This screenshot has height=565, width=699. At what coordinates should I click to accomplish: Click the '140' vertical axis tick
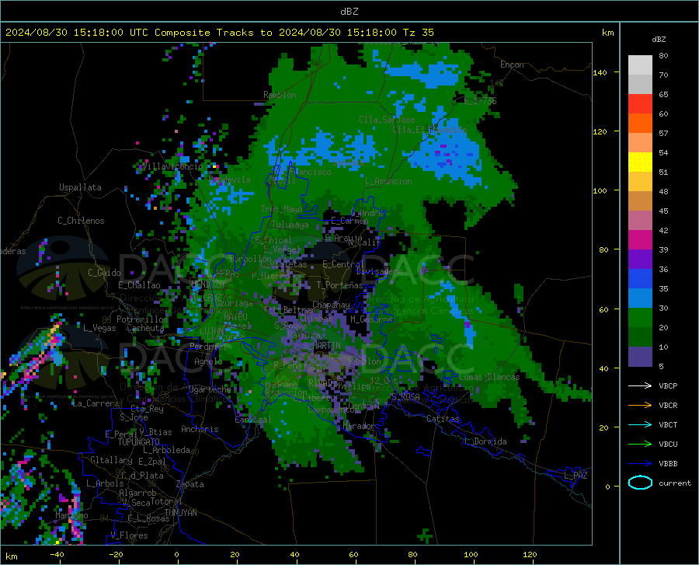600,72
